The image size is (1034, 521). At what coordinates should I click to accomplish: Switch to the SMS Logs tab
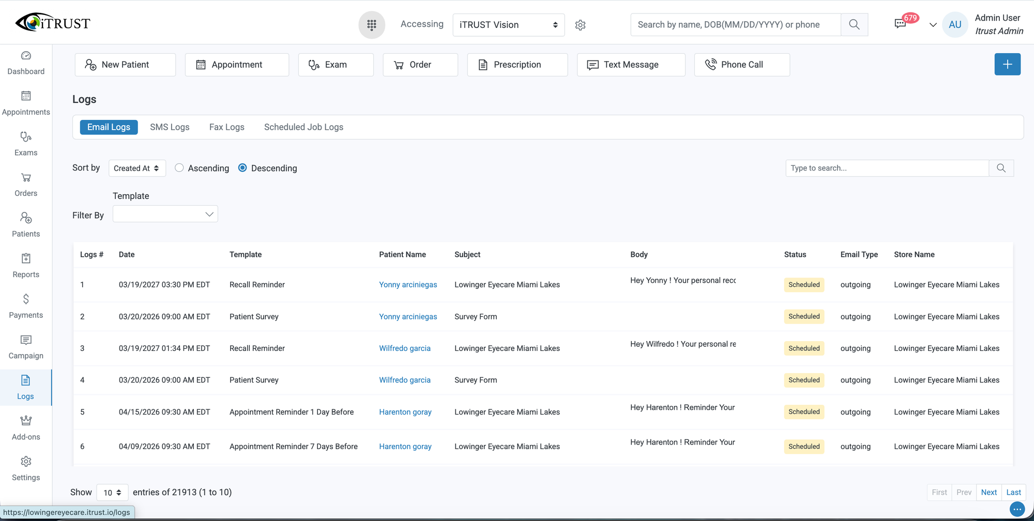pos(170,127)
